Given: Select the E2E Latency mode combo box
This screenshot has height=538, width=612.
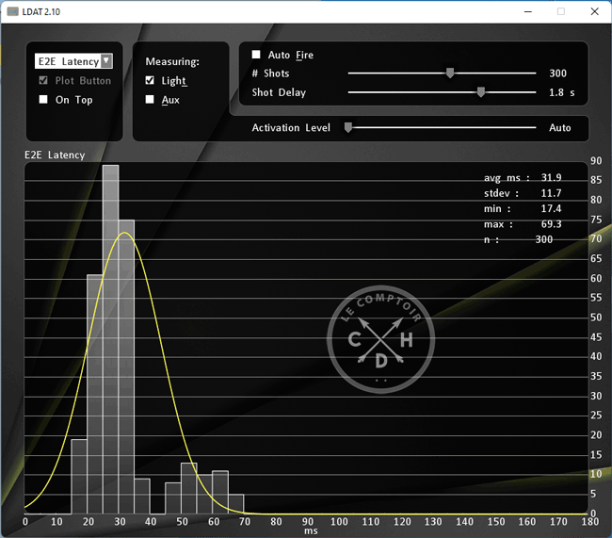Looking at the screenshot, I should pyautogui.click(x=69, y=61).
